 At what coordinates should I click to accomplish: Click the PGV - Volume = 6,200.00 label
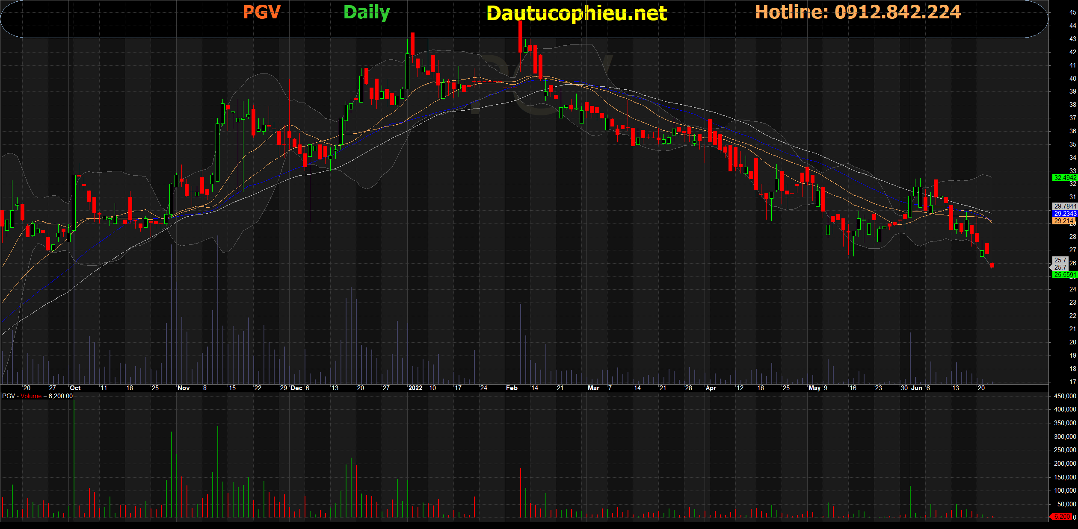tap(38, 396)
